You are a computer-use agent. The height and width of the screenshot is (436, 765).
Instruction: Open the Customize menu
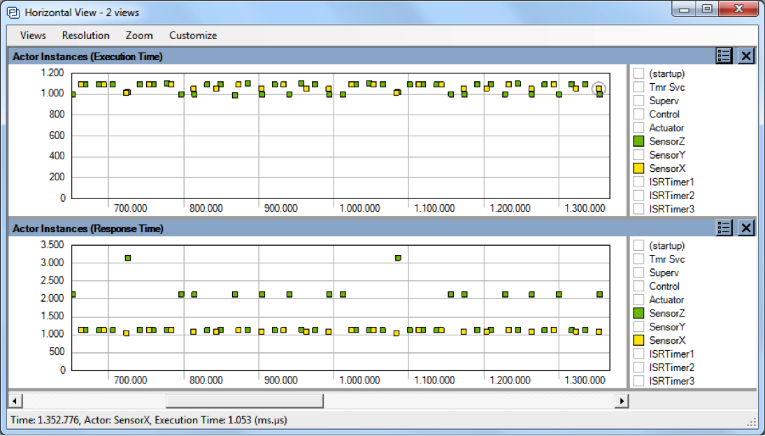point(193,36)
